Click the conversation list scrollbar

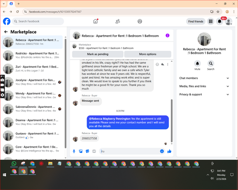coord(66,93)
